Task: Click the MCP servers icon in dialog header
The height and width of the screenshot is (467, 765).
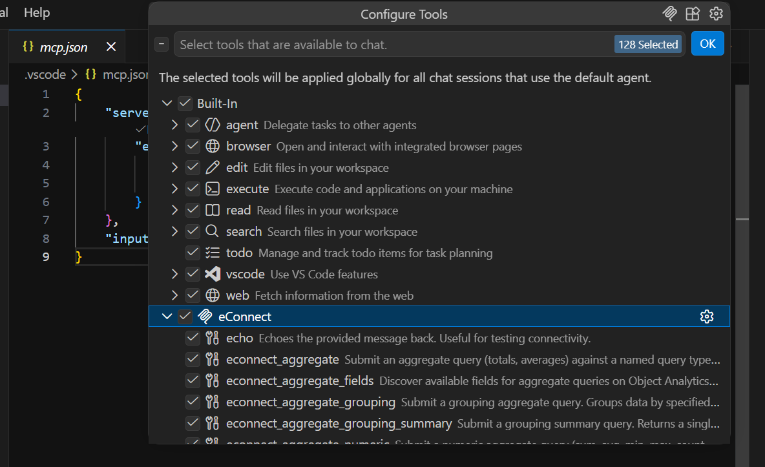Action: tap(669, 13)
